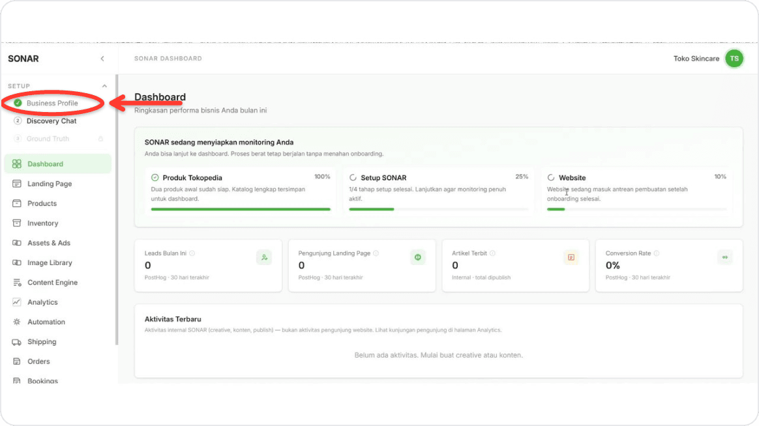The width and height of the screenshot is (759, 426).
Task: Click the Products box icon in sidebar
Action: pyautogui.click(x=16, y=204)
